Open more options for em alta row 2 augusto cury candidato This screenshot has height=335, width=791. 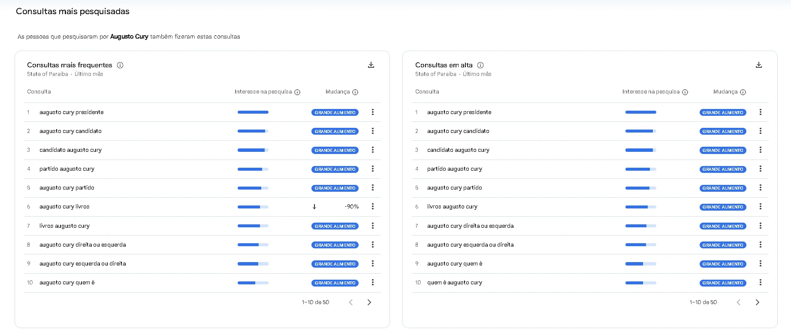[761, 131]
